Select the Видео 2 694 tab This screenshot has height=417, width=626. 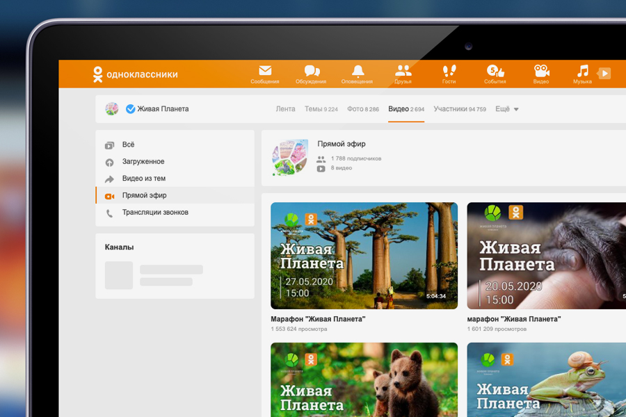[406, 109]
